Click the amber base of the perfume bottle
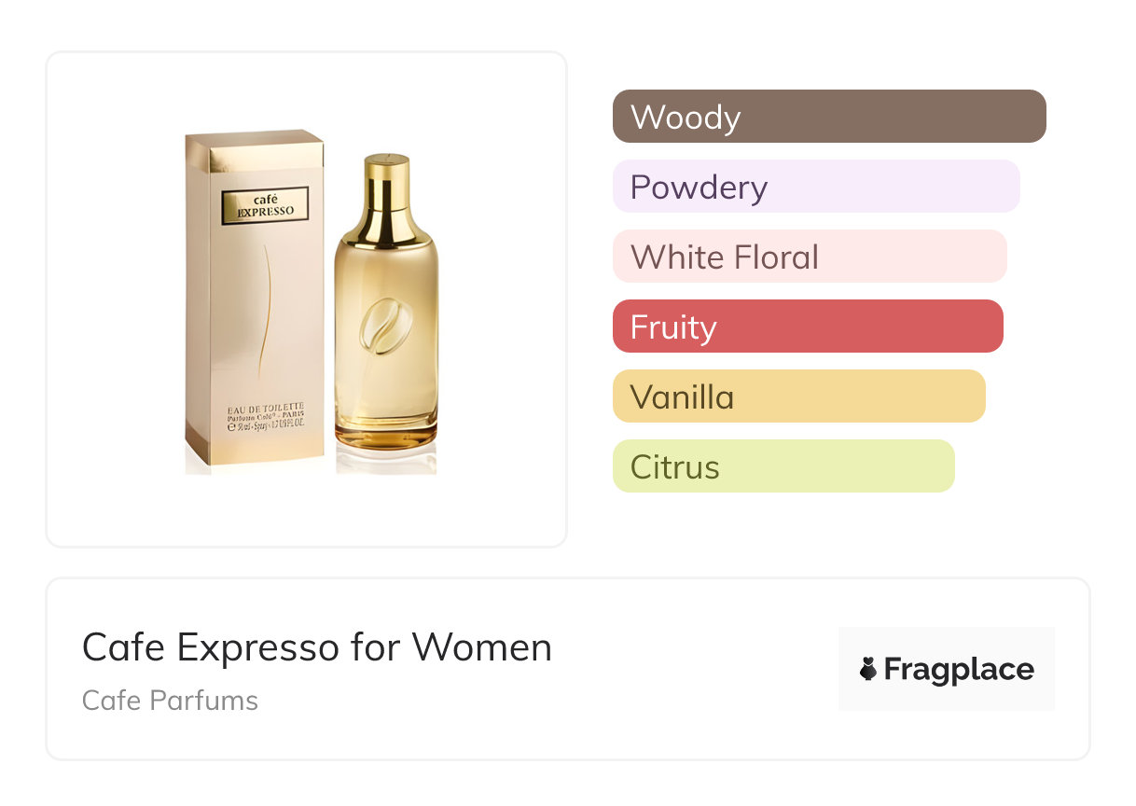 coord(386,435)
